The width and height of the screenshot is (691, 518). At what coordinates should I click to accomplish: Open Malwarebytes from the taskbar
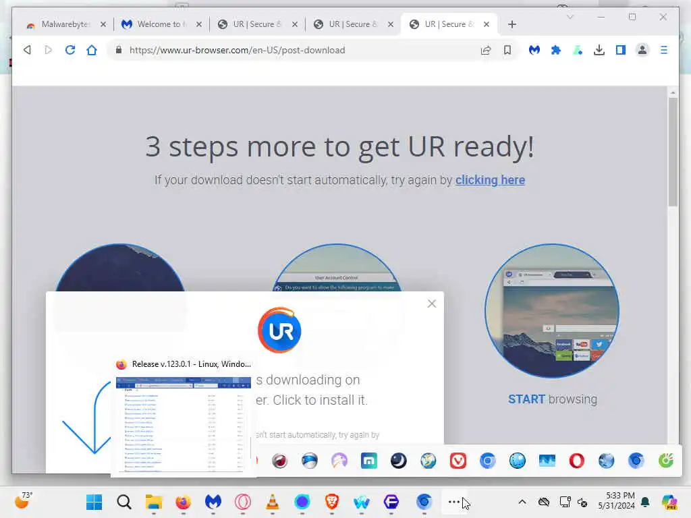coord(213,502)
